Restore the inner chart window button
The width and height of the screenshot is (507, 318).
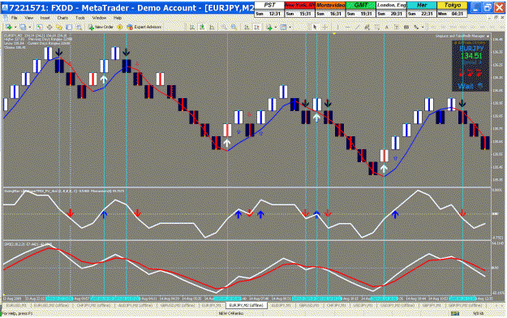[x=496, y=18]
